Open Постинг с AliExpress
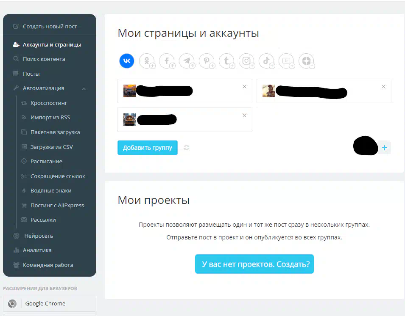The height and width of the screenshot is (316, 405). tap(57, 206)
